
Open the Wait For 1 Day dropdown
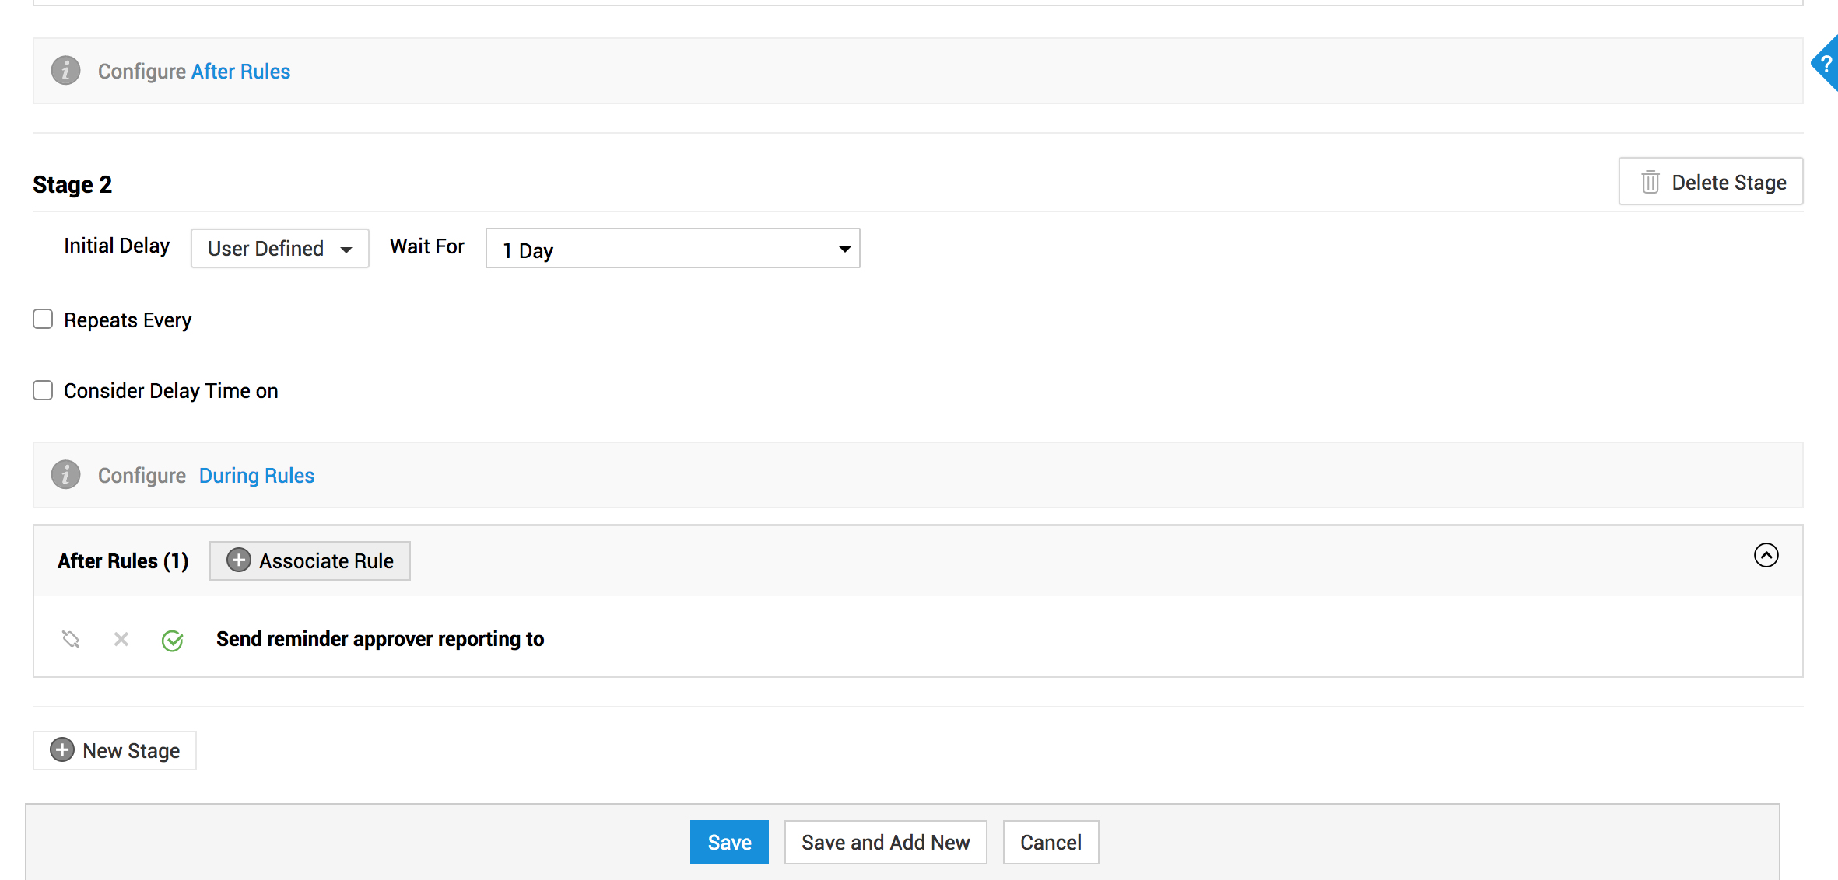pos(672,249)
